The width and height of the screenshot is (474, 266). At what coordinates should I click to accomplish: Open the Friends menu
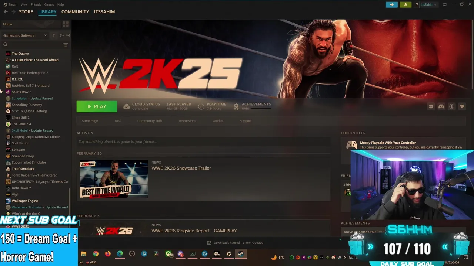pos(36,4)
